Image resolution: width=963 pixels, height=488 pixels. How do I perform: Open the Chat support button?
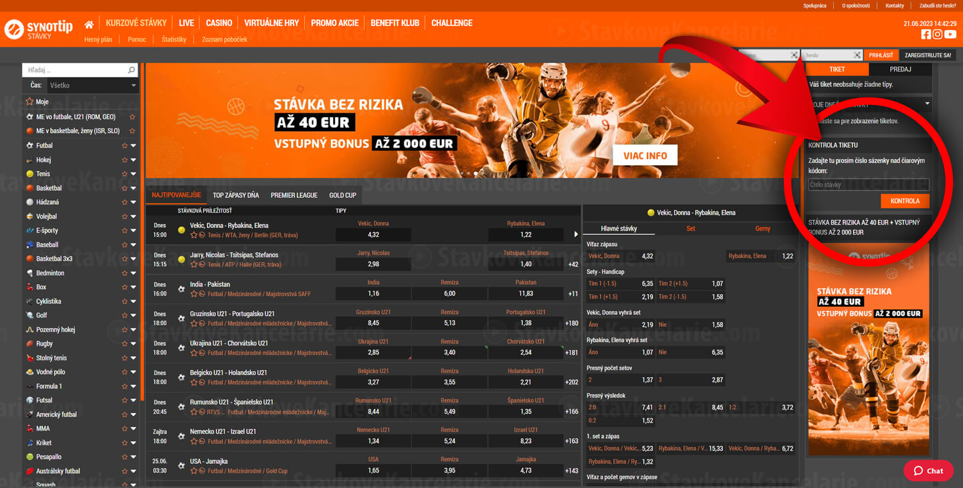click(928, 471)
